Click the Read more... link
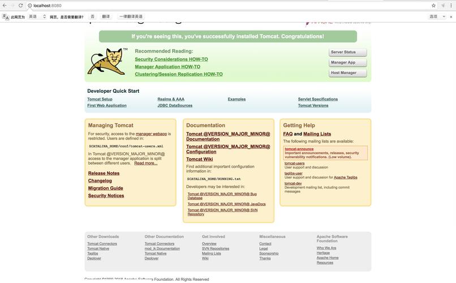The height and width of the screenshot is (283, 456). pyautogui.click(x=146, y=163)
